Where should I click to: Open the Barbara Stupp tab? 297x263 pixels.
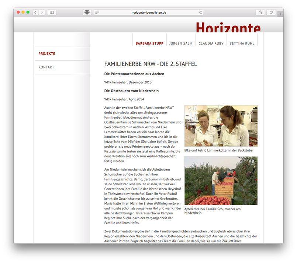(149, 43)
